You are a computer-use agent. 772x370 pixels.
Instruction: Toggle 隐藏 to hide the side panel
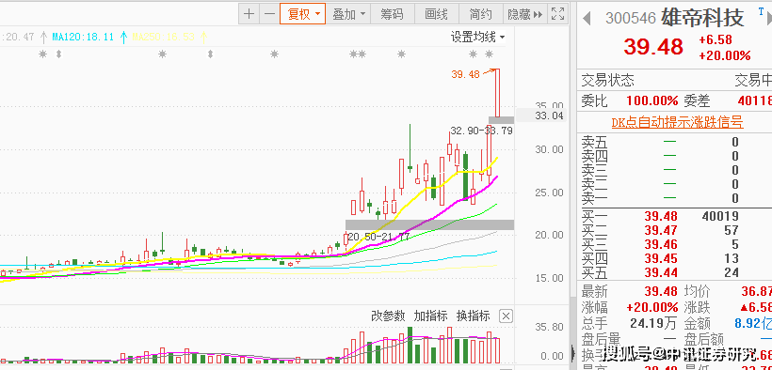tap(519, 14)
